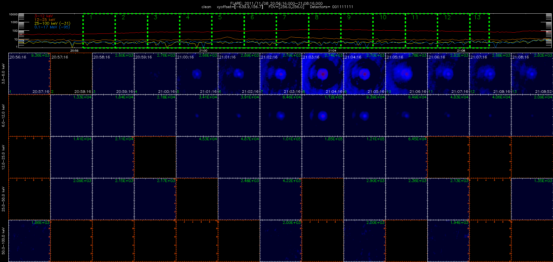Click the '10000' y-axis label
Screen dimensions: 553x262
[13, 14]
